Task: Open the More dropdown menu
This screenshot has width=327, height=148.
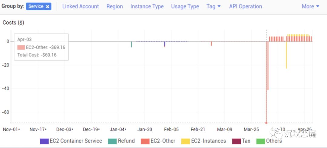Action: coord(310,6)
